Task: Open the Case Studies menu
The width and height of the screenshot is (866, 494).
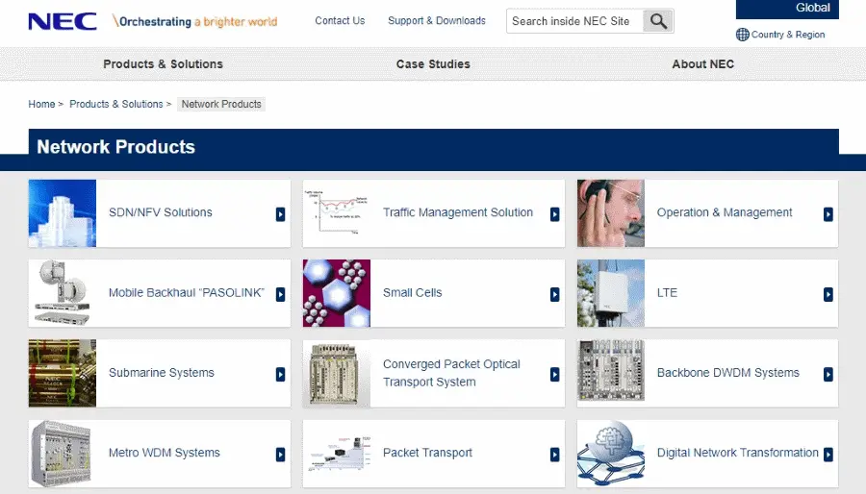Action: pyautogui.click(x=433, y=64)
